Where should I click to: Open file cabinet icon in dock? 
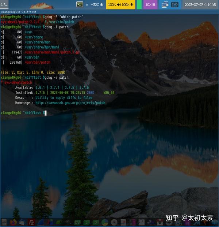coord(4,222)
